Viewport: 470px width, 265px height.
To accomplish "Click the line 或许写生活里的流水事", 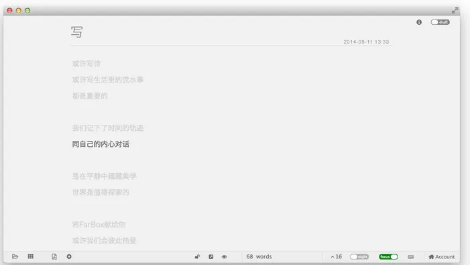I will [108, 80].
